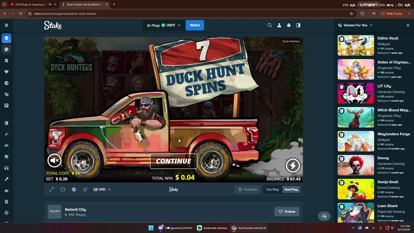Open the Odins Vault game thumbnail

click(356, 45)
